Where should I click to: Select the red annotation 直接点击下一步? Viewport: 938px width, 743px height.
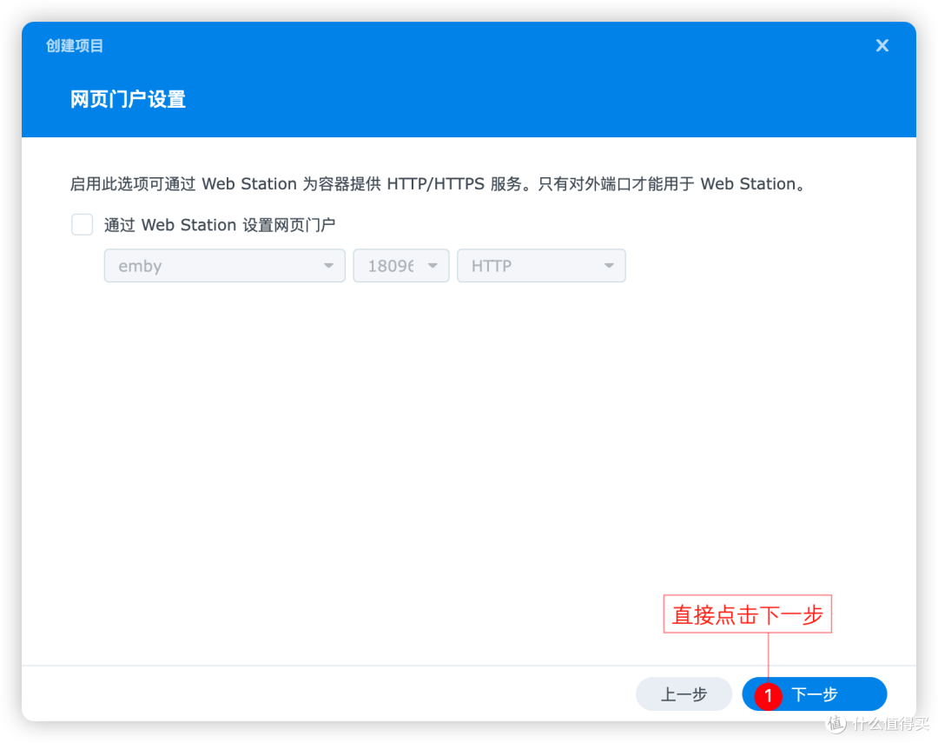tap(745, 614)
